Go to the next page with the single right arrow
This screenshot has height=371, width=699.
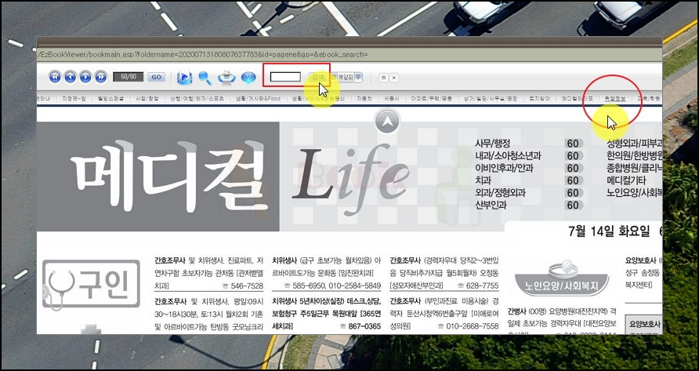tap(85, 77)
